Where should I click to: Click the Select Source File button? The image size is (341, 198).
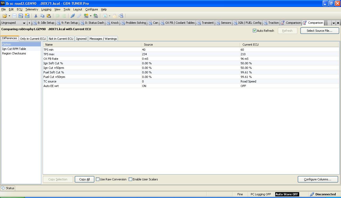(x=319, y=31)
